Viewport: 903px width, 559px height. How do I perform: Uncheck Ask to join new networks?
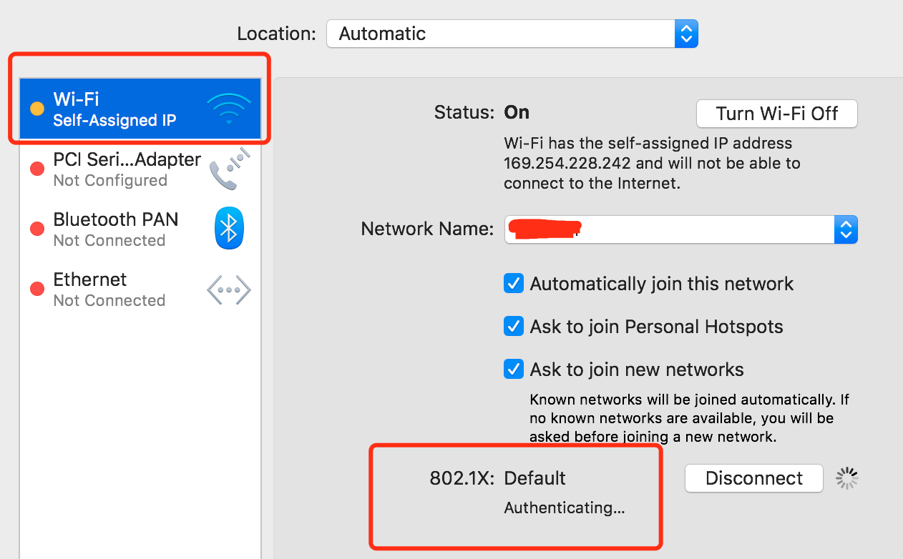(x=513, y=369)
